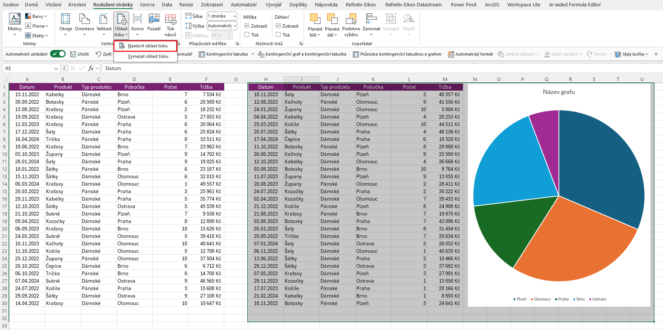Open the Motivy themes gallery
The height and width of the screenshot is (330, 663).
coord(15,25)
